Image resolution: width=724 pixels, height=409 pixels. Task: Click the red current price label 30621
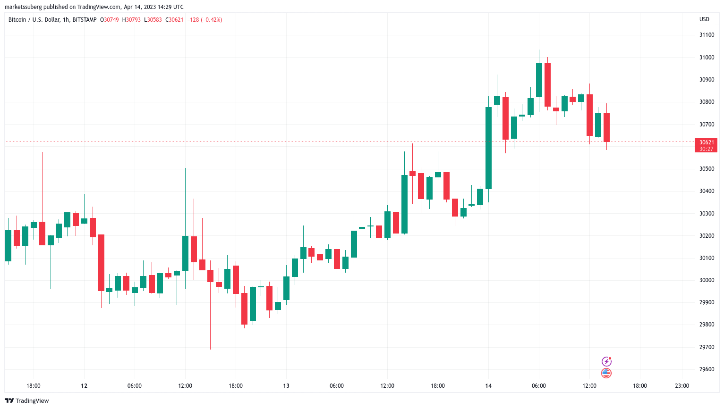click(706, 142)
